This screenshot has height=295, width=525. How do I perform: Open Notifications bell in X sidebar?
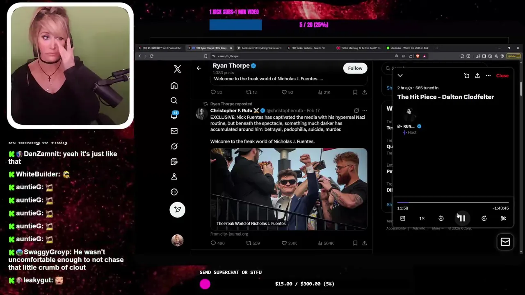click(174, 116)
